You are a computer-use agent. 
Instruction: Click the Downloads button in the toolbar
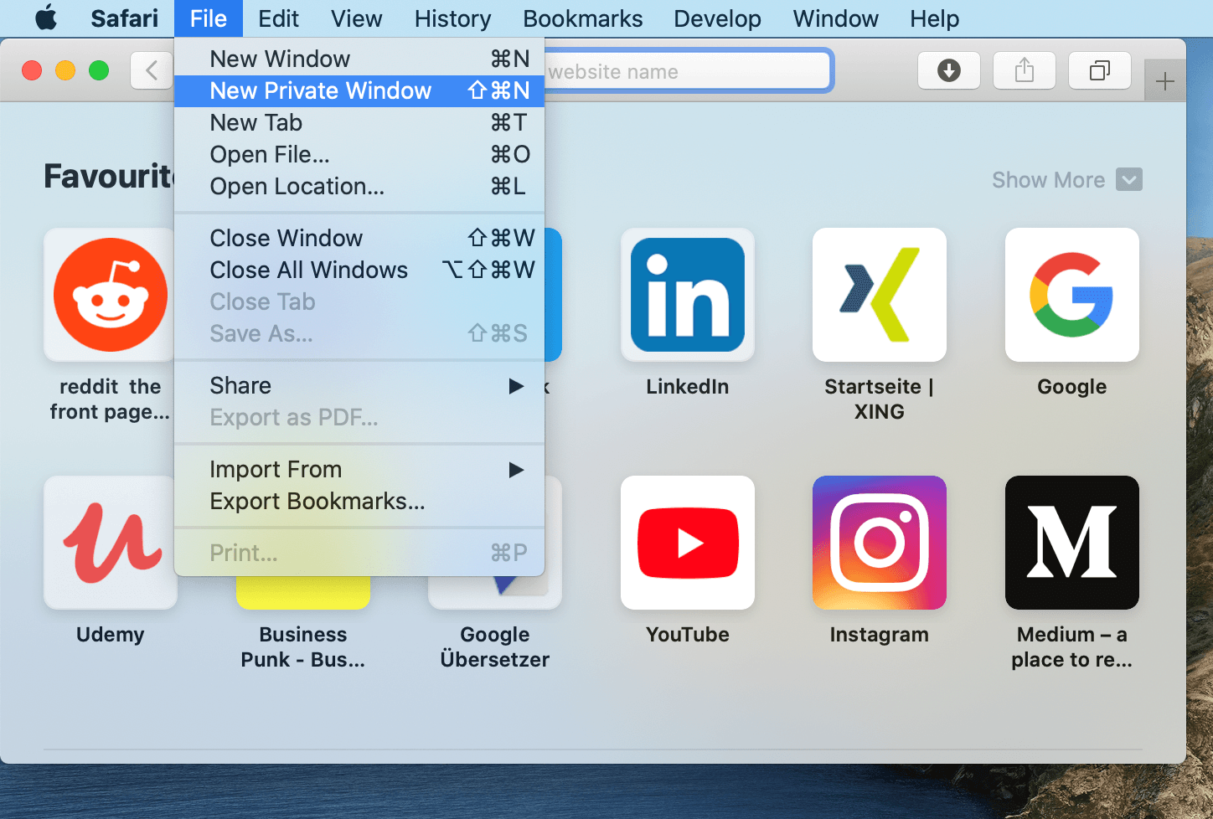[948, 70]
